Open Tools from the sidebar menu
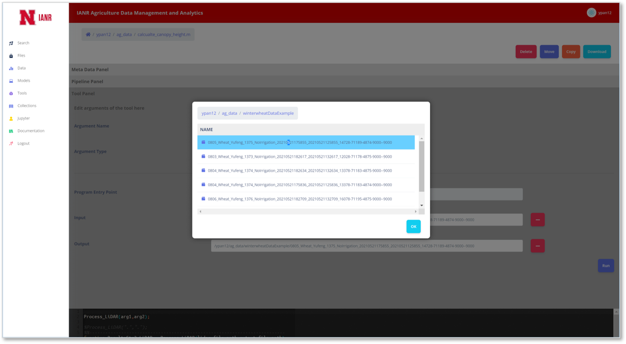The image size is (626, 344). (22, 93)
